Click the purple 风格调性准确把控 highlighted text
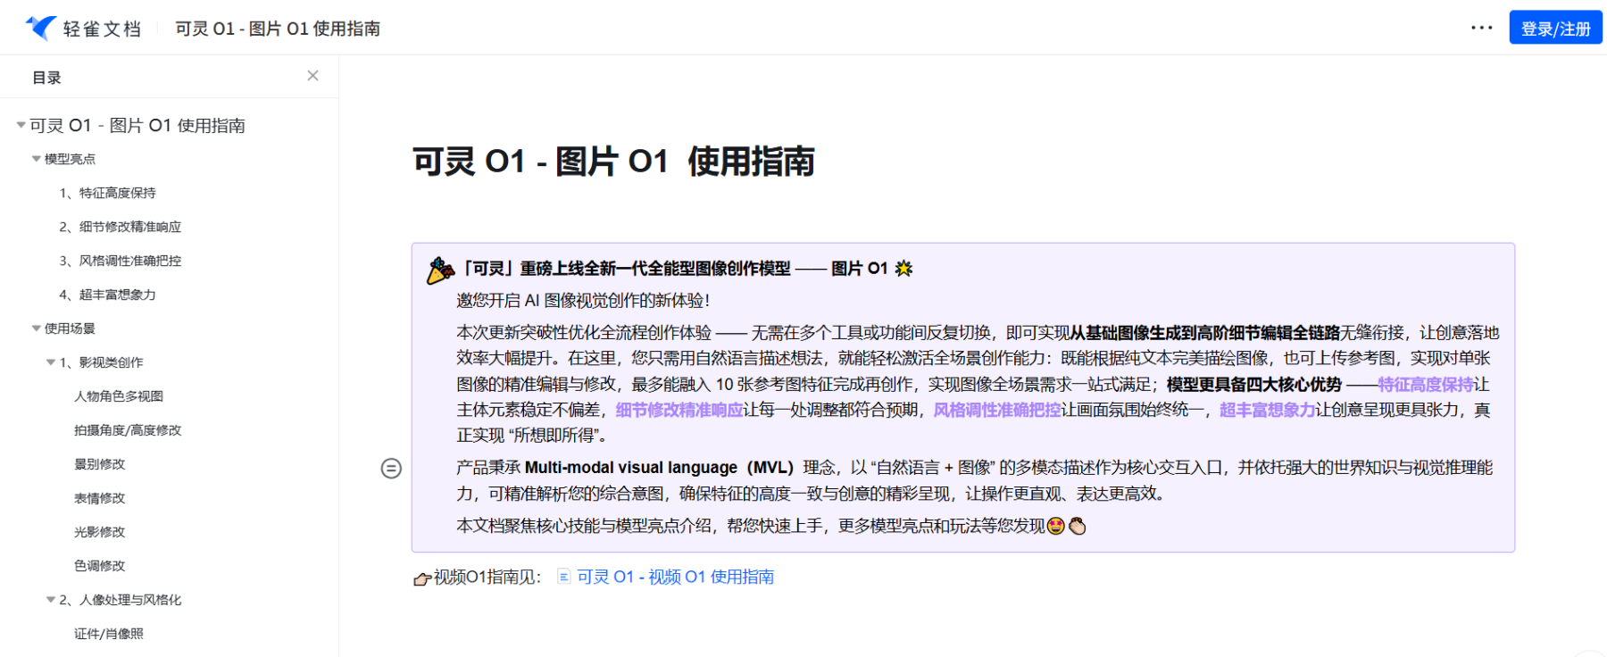Screen dimensions: 1607x657 tap(997, 410)
